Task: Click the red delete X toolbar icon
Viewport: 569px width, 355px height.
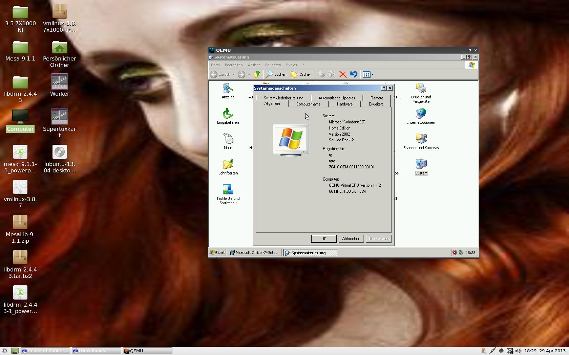Action: pyautogui.click(x=343, y=74)
